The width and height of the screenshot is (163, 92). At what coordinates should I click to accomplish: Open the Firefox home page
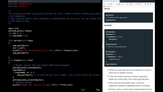112,4
